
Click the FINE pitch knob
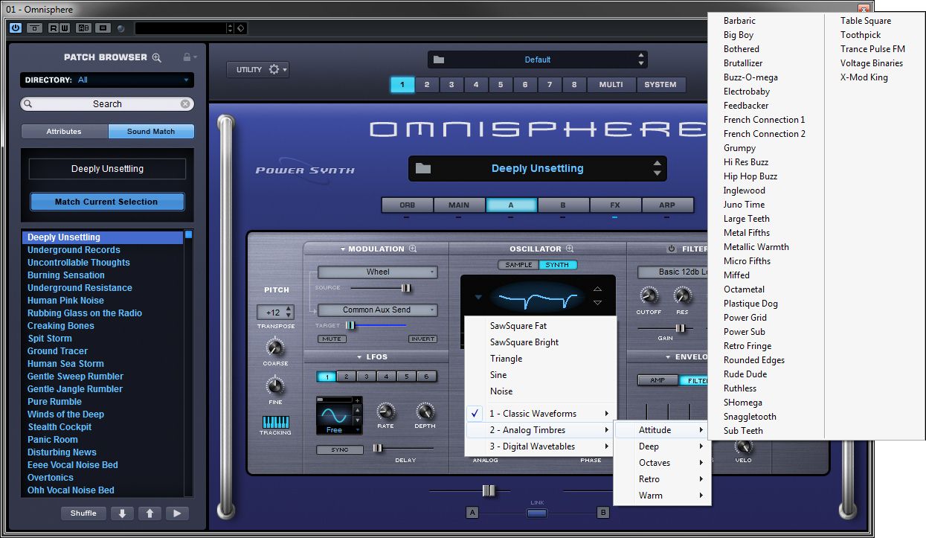pos(275,385)
